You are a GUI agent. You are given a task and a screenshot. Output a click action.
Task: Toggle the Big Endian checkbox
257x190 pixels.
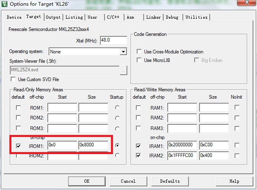[197, 60]
